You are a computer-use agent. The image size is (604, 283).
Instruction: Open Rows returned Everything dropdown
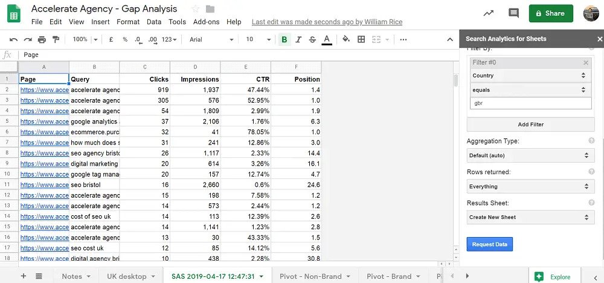530,186
